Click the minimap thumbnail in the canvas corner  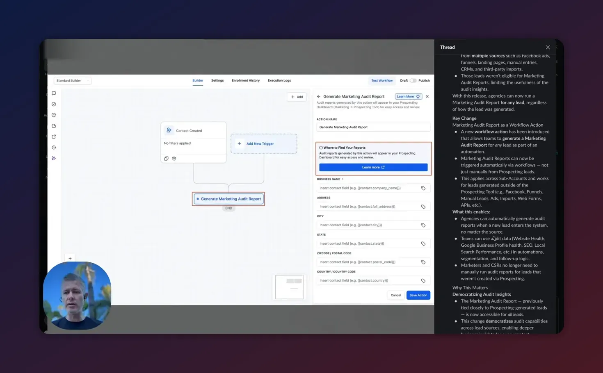pyautogui.click(x=289, y=287)
